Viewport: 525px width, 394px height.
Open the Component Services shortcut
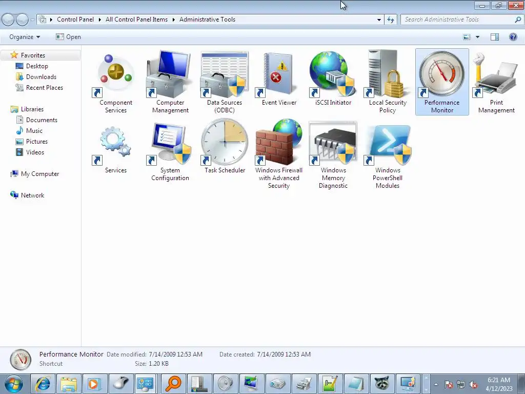(x=116, y=82)
